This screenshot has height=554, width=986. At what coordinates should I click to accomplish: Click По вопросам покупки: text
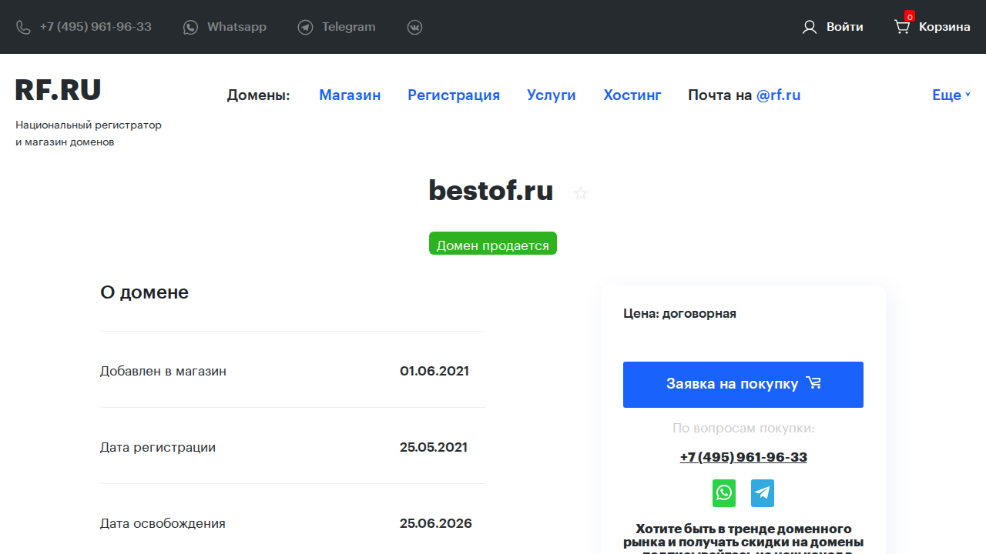pyautogui.click(x=743, y=428)
